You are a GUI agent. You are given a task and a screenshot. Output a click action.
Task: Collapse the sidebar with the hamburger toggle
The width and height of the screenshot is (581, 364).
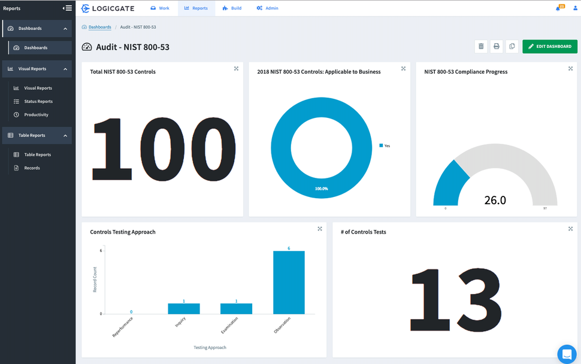68,8
